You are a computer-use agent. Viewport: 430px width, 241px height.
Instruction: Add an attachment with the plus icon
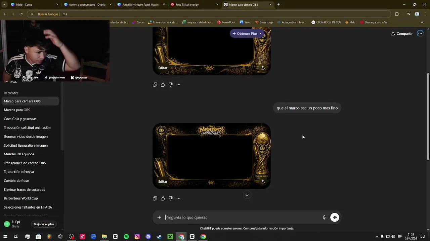159,217
